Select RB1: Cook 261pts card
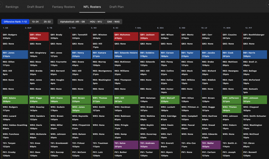This screenshot has height=159, width=269. point(232,55)
